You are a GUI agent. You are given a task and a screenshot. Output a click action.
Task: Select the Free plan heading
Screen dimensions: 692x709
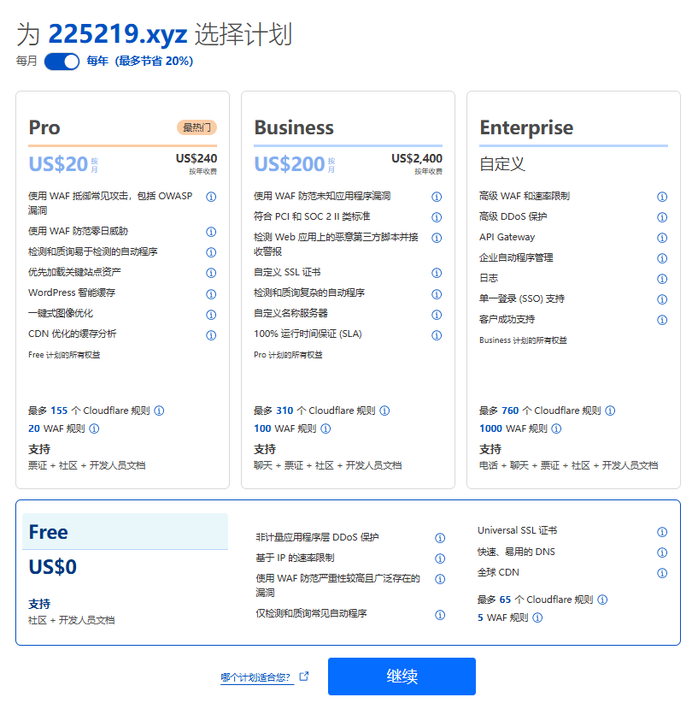tap(48, 532)
